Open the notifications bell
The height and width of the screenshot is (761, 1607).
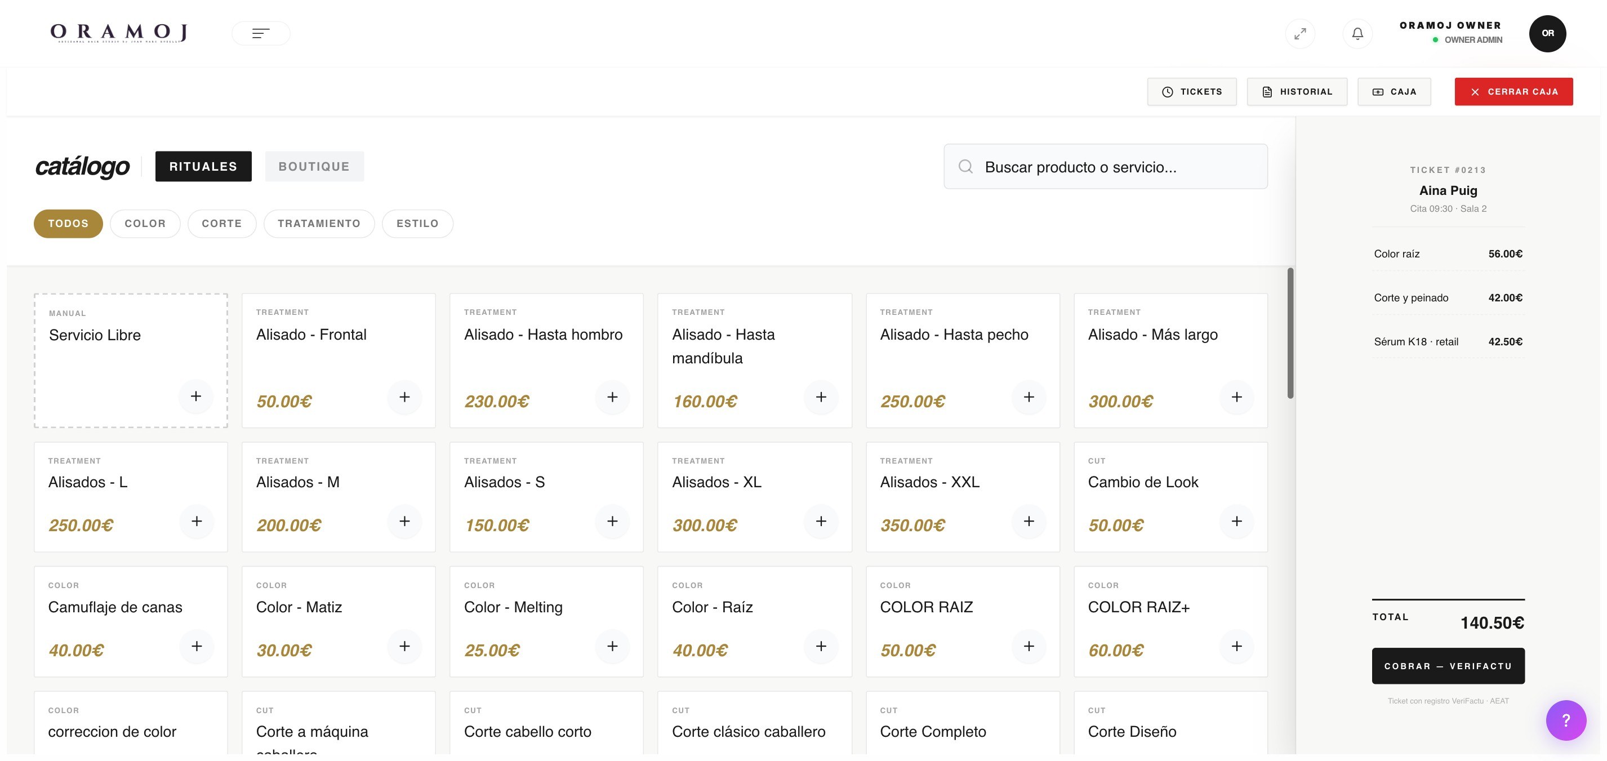pos(1357,34)
